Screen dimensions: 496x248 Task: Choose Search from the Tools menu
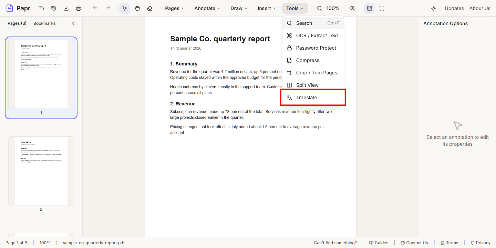pyautogui.click(x=313, y=23)
